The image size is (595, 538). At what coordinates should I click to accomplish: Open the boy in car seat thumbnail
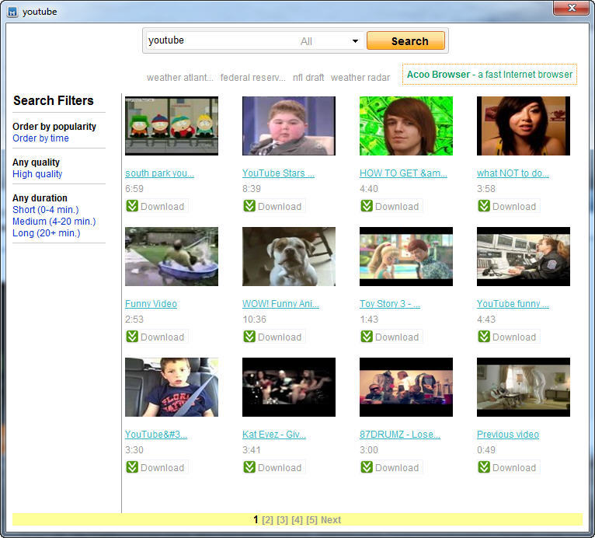tap(172, 387)
